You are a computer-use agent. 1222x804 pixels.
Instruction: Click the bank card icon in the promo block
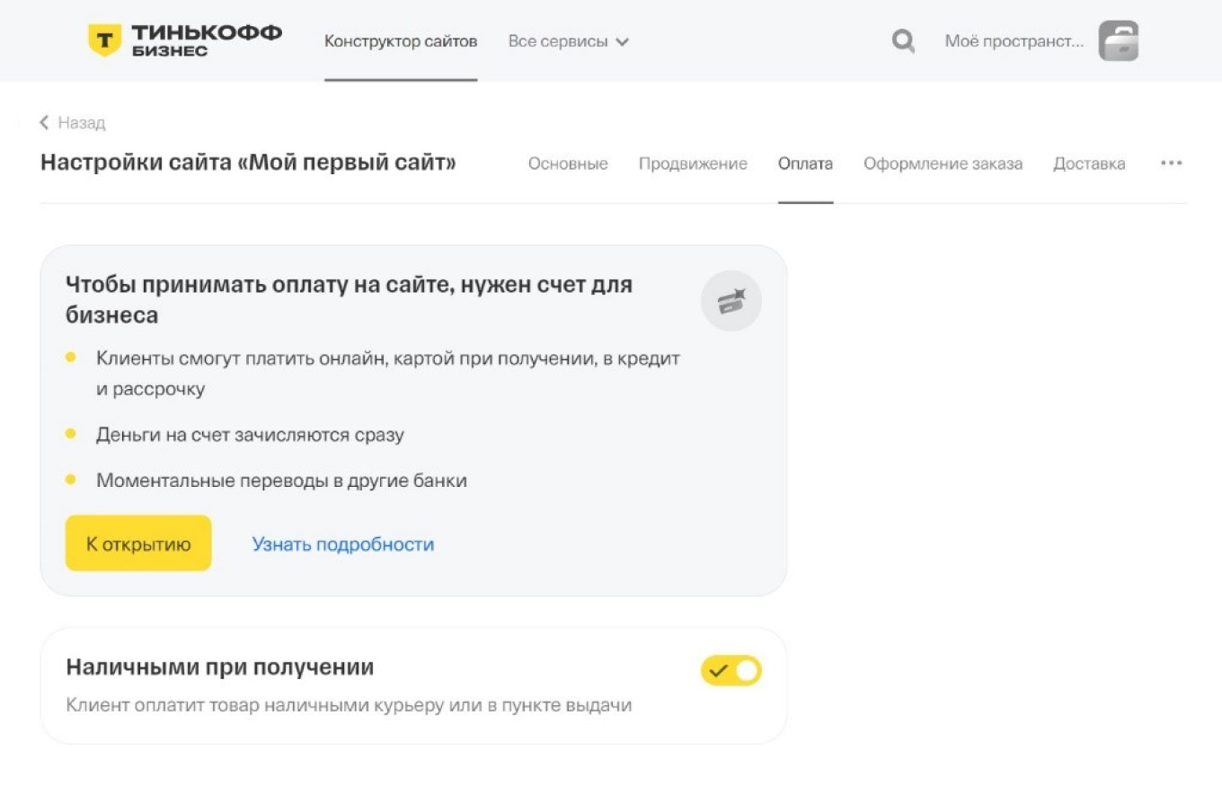[731, 301]
